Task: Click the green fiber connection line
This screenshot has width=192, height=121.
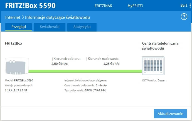Action: pos(85,71)
